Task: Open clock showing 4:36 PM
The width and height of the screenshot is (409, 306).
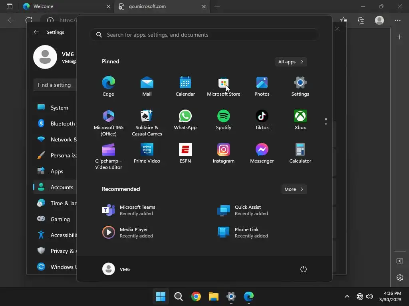Action: [x=390, y=296]
